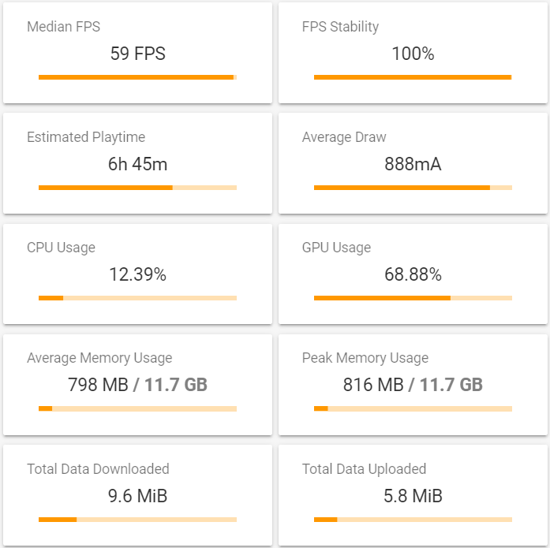
Task: Click the Median FPS progress bar
Action: pyautogui.click(x=137, y=77)
